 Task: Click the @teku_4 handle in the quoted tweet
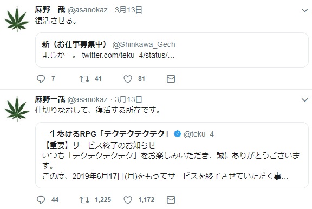point(199,134)
